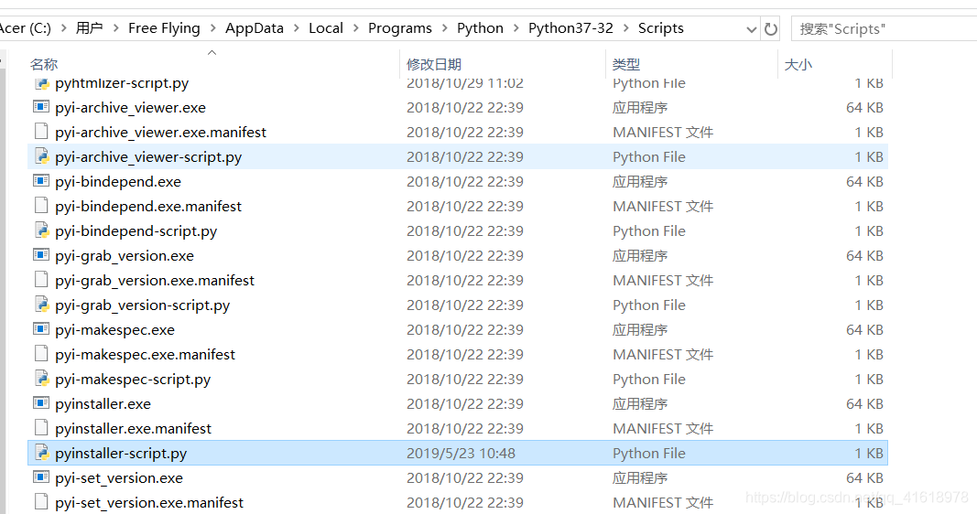Click the pyi-bindepend.exe application icon
This screenshot has width=977, height=514.
41,181
